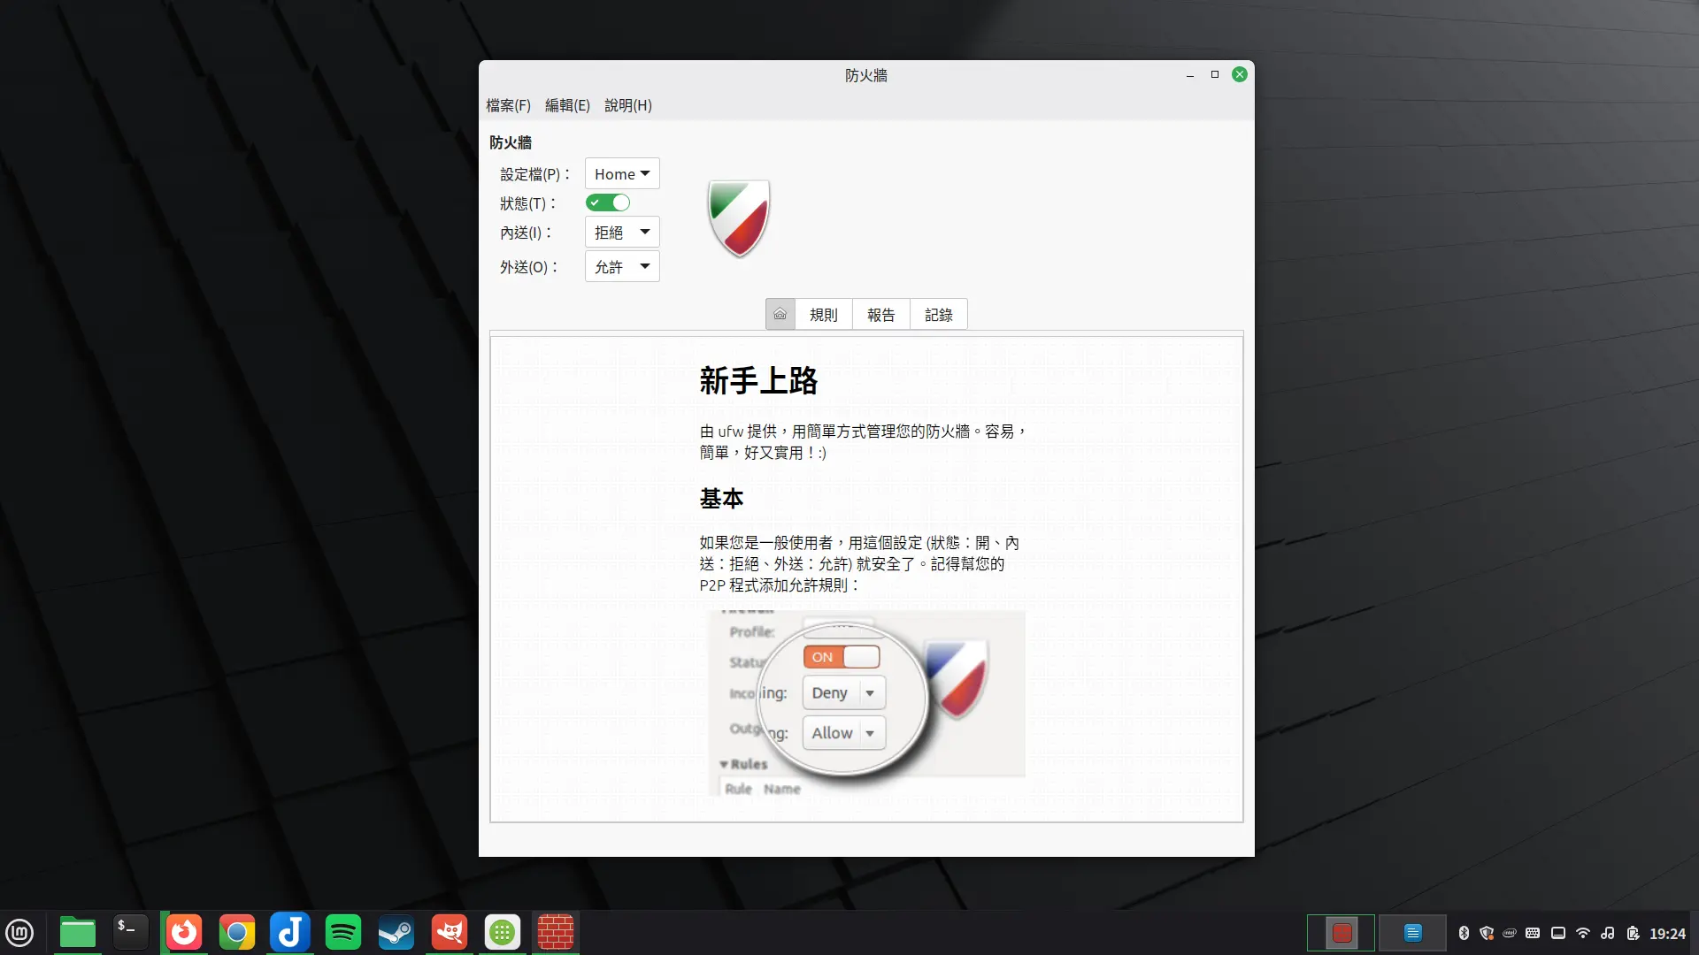Open the Home house icon tab in Gufw

tap(780, 314)
